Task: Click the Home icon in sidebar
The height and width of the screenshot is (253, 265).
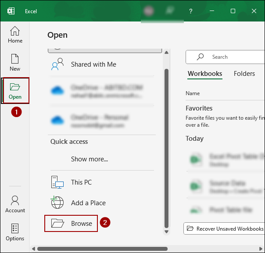Action: coord(15,35)
